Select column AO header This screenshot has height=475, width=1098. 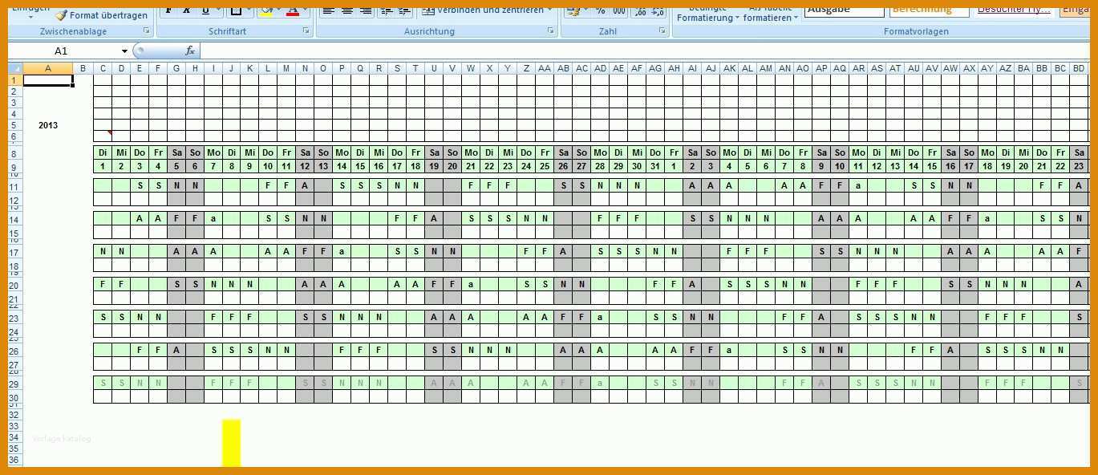click(803, 68)
